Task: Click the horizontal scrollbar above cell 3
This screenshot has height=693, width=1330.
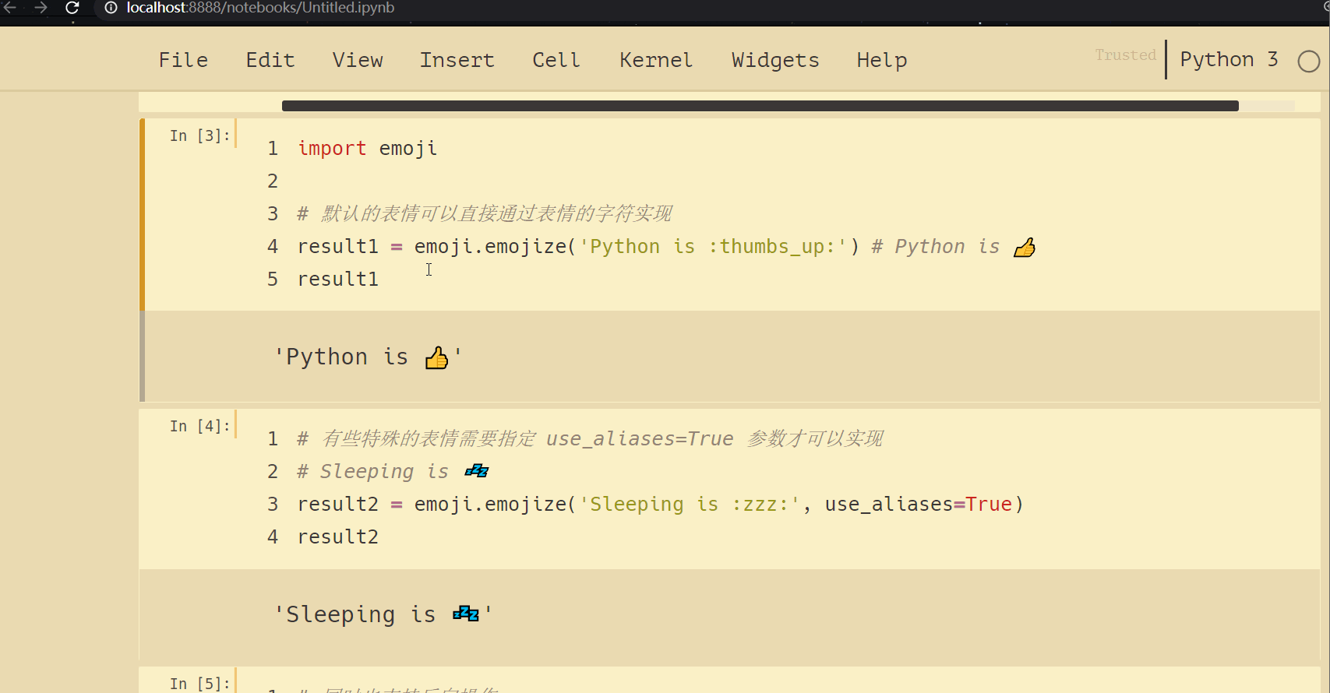Action: (760, 106)
